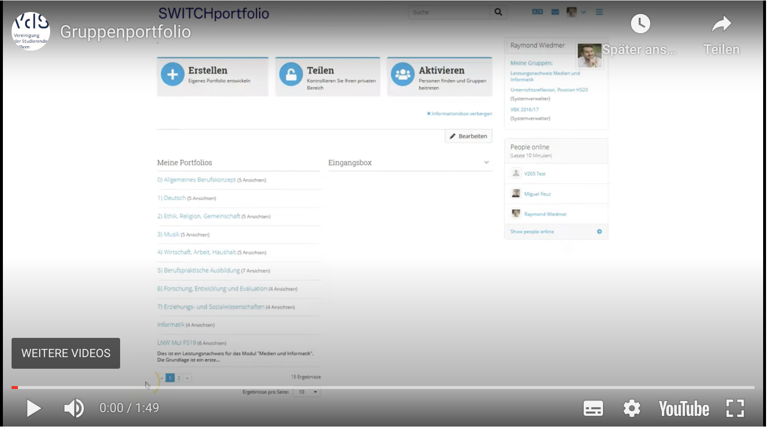Screen dimensions: 767x428
Task: Click the search magnifier button
Action: tap(498, 12)
